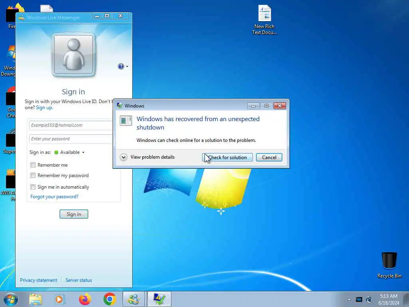Click the Show desktop strip
This screenshot has width=409, height=307.
[406, 299]
